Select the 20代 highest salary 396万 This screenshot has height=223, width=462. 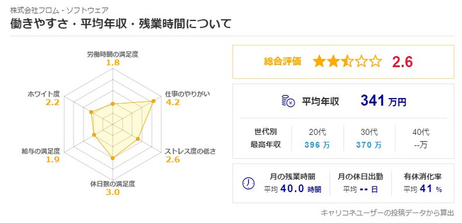318,145
